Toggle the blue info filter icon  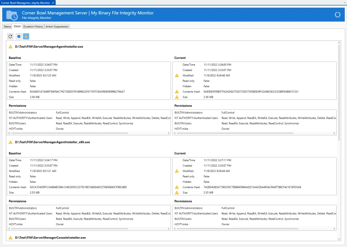tap(19, 36)
